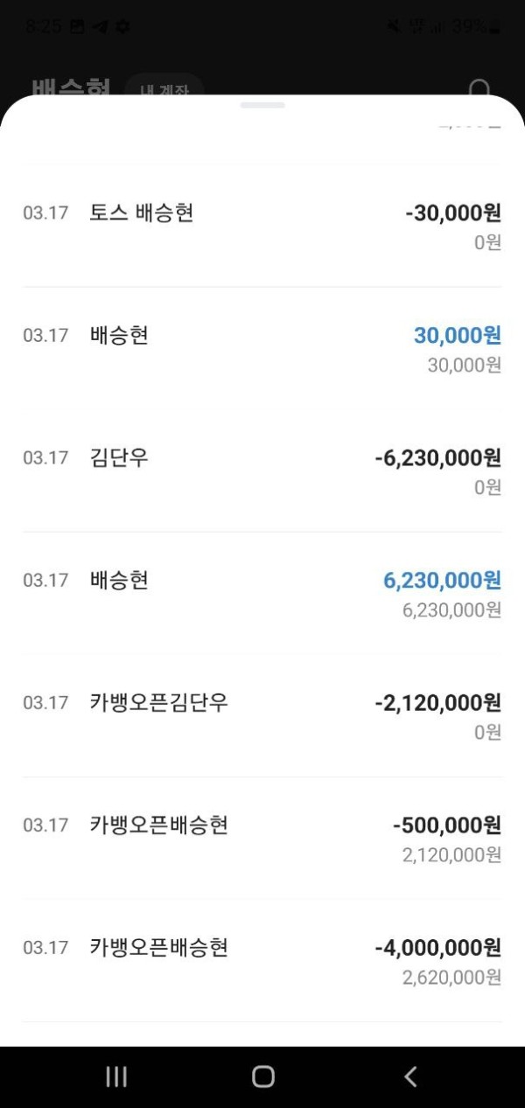Tap the search magnifier icon
Screen dimensions: 525x1108
[479, 90]
